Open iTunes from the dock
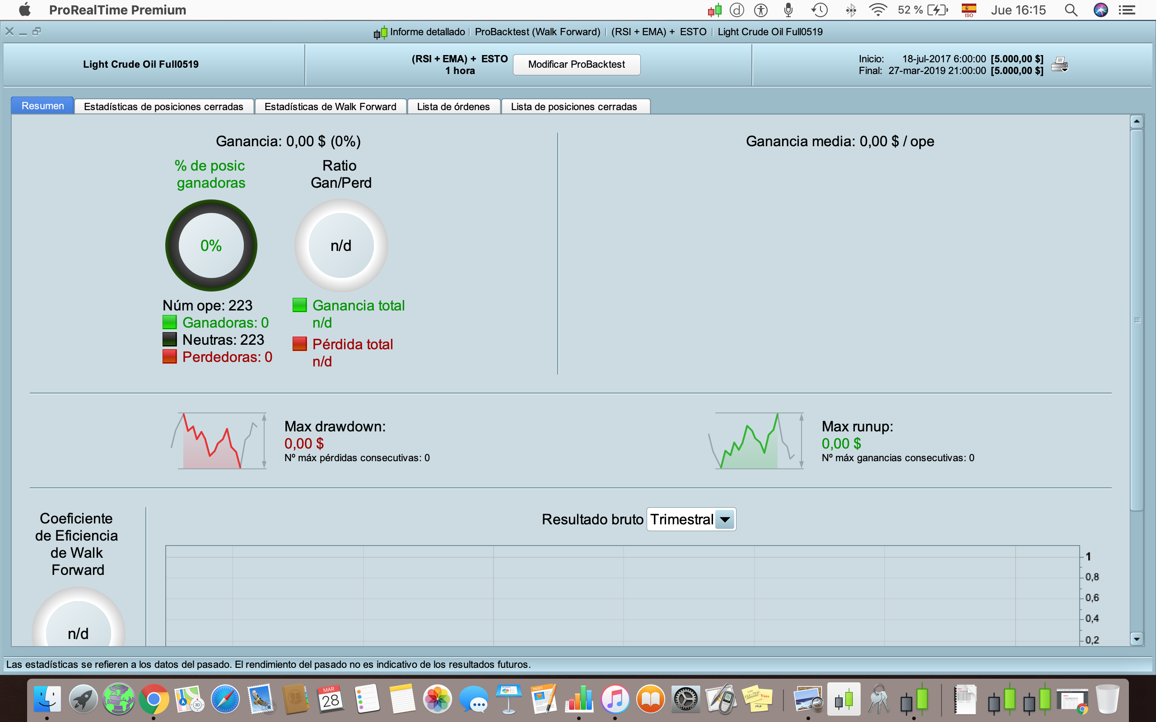 coord(615,699)
